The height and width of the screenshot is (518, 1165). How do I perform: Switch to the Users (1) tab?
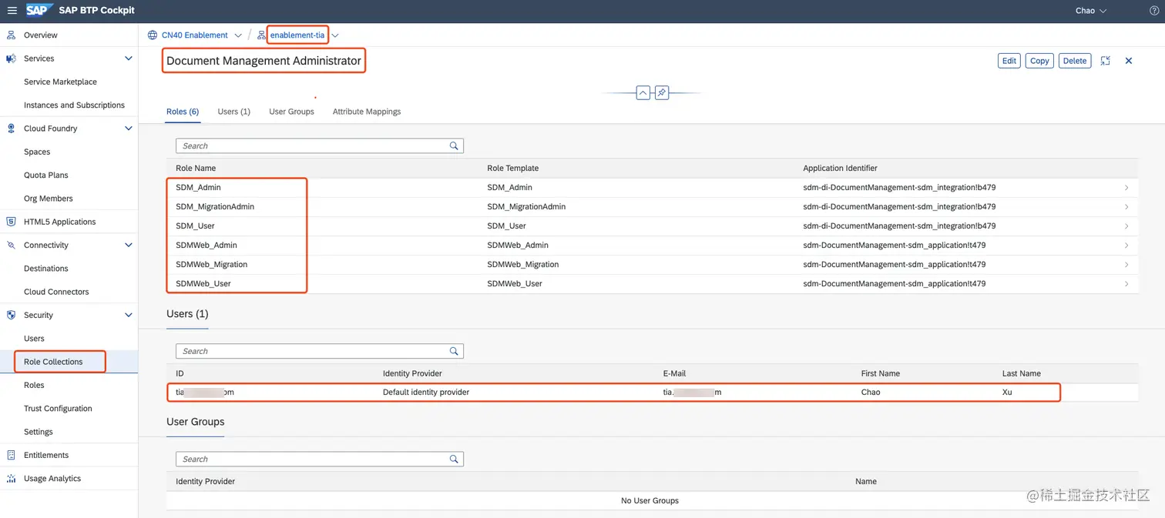[233, 112]
